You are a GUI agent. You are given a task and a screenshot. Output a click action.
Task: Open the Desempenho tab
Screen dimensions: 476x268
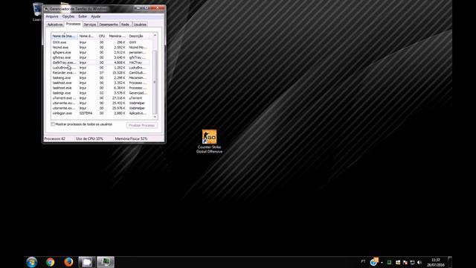109,25
